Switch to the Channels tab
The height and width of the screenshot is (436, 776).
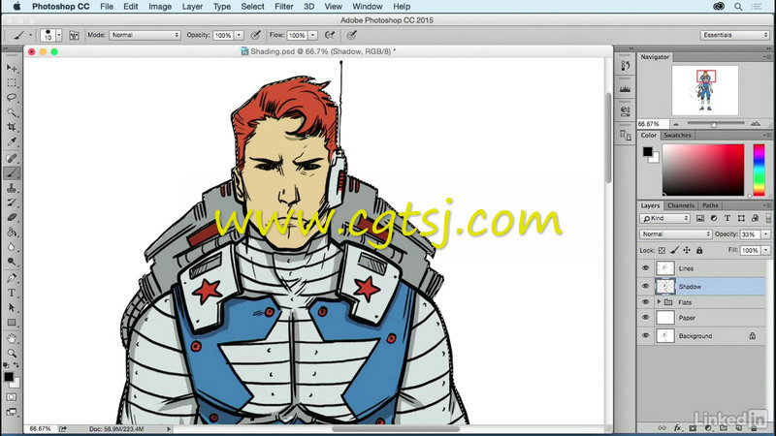pyautogui.click(x=681, y=205)
